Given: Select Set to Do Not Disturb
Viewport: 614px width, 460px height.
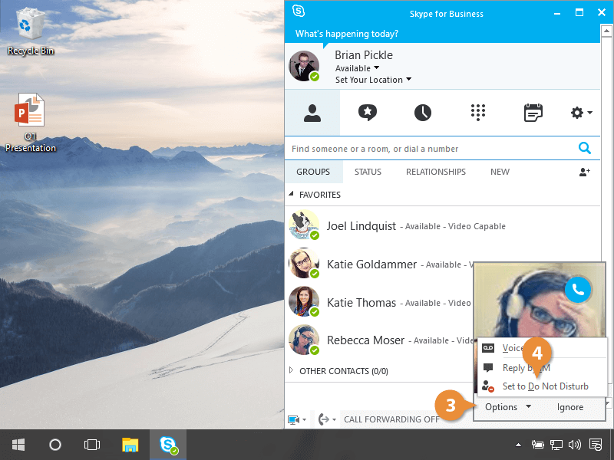Looking at the screenshot, I should [545, 386].
